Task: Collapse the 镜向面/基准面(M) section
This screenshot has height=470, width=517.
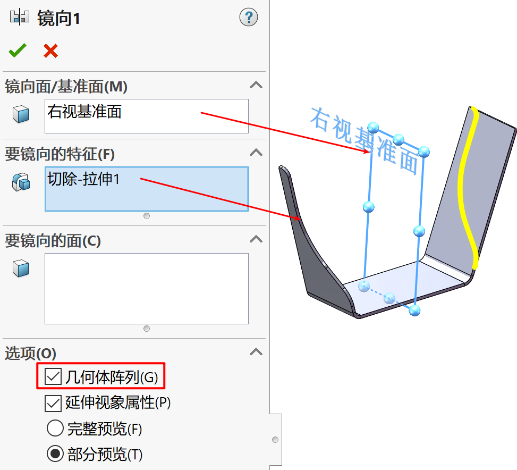Action: (x=256, y=85)
